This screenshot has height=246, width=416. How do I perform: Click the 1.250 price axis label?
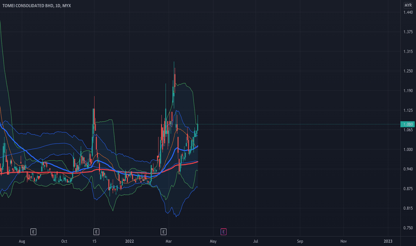[408, 71]
